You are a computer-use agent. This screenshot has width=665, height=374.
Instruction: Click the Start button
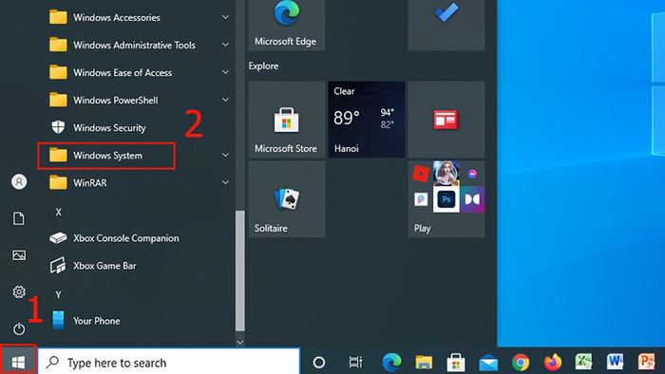[18, 362]
